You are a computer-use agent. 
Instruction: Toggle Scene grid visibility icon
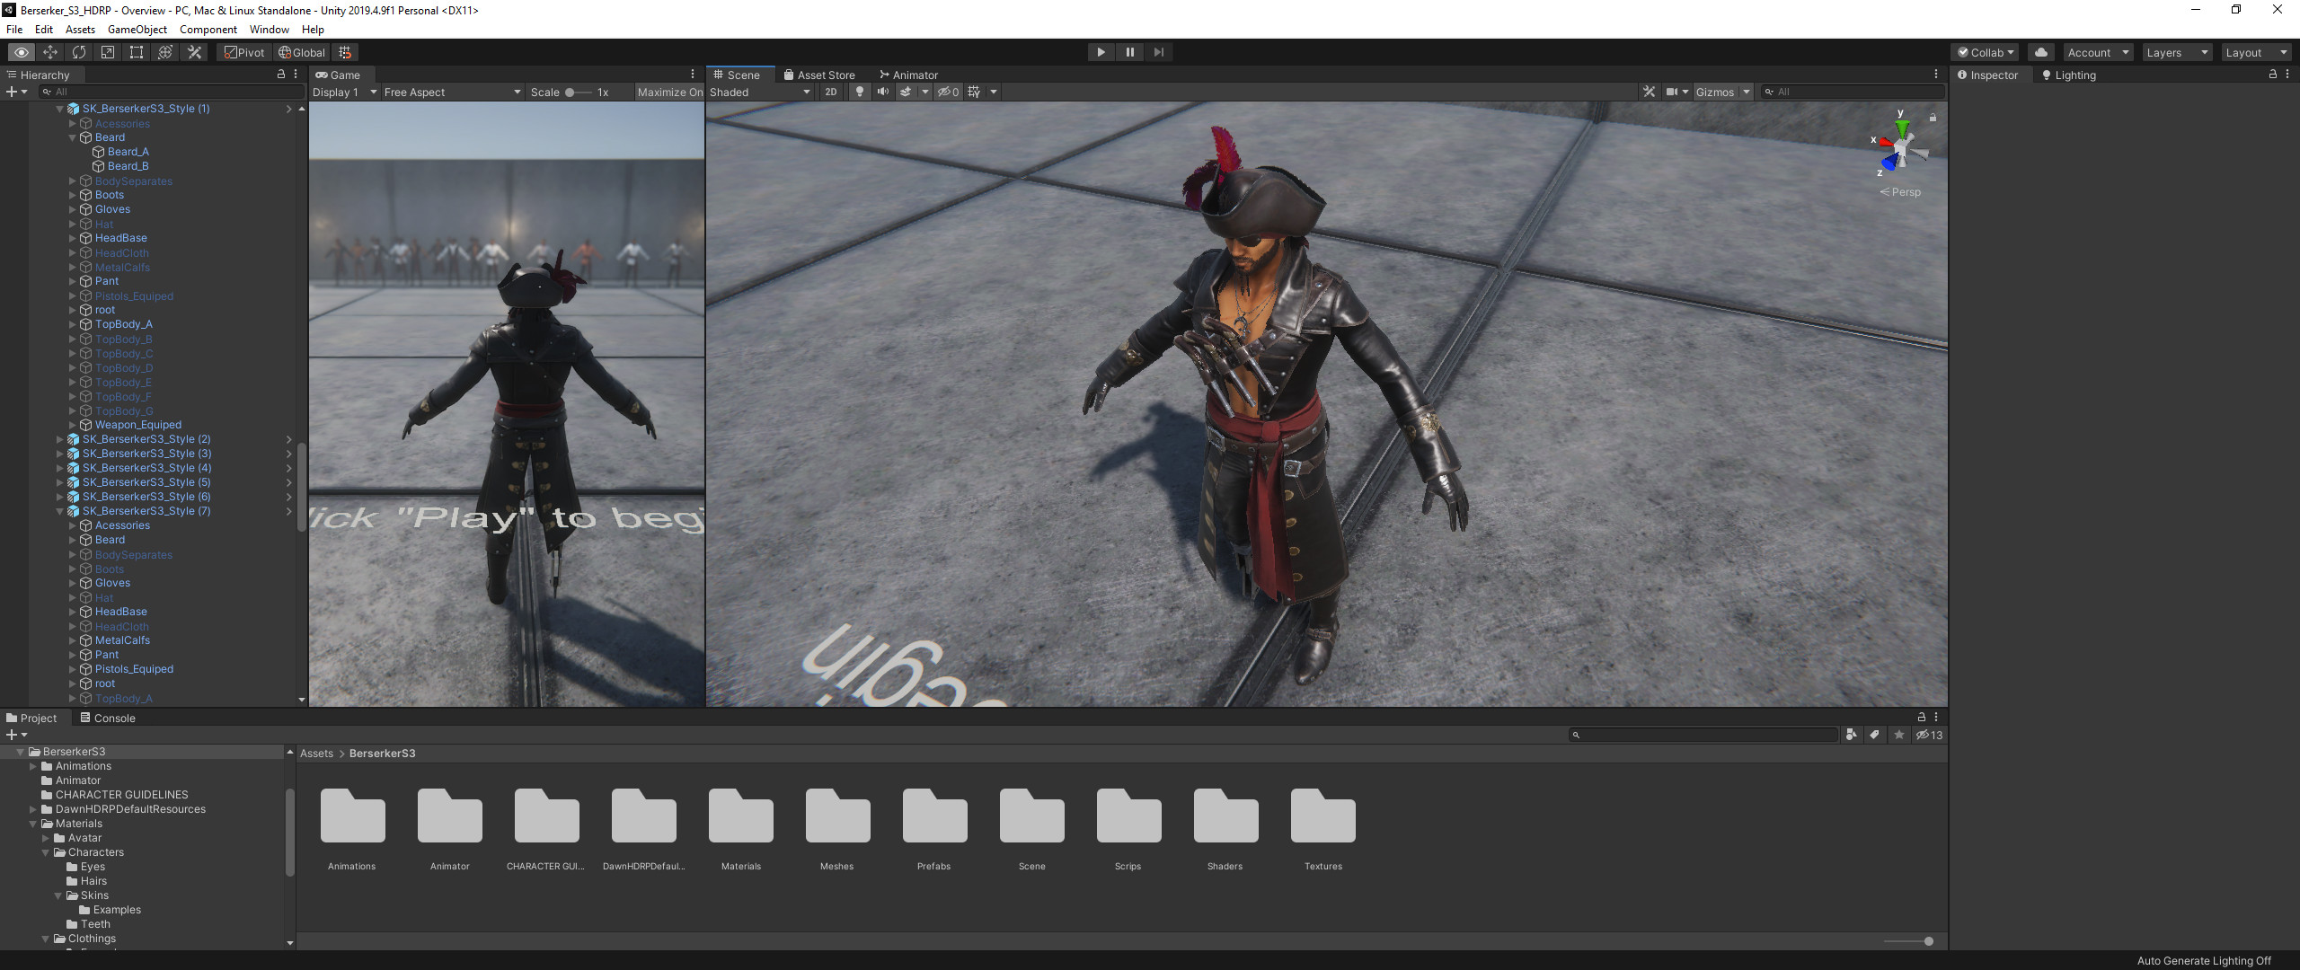974,92
